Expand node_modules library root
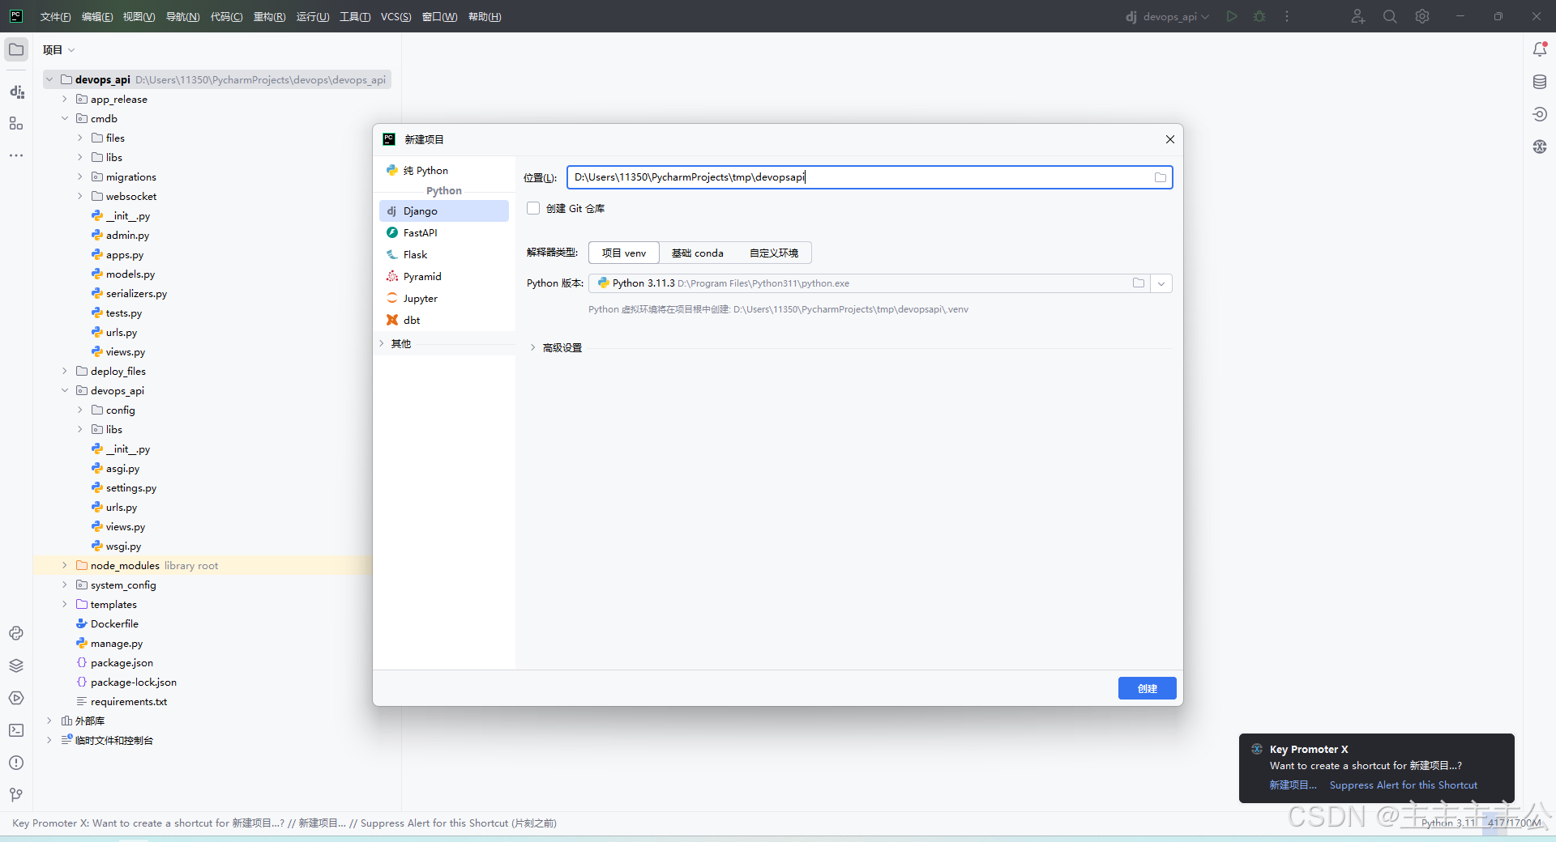The width and height of the screenshot is (1556, 842). pos(65,565)
